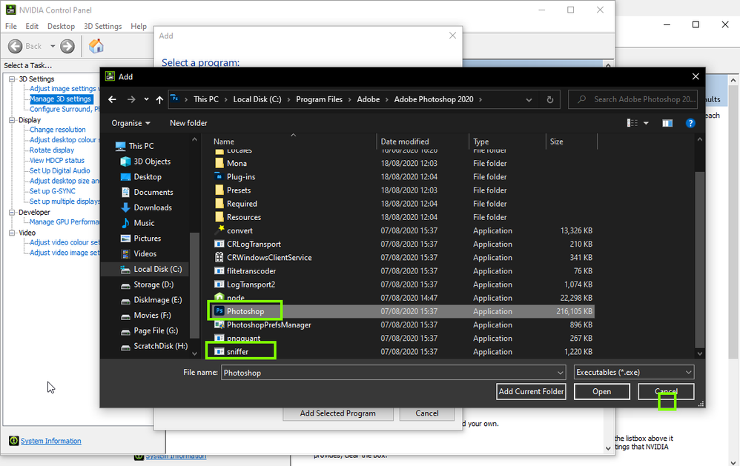
Task: Open the 3D Settings menu
Action: point(102,25)
